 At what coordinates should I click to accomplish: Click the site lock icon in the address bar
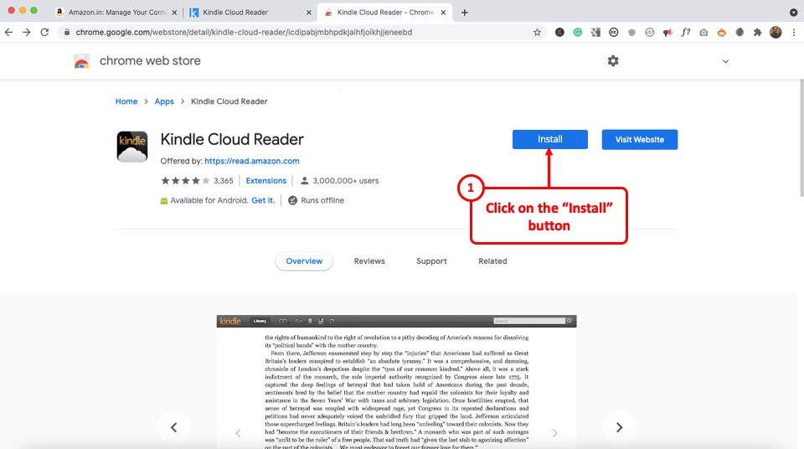tap(67, 33)
